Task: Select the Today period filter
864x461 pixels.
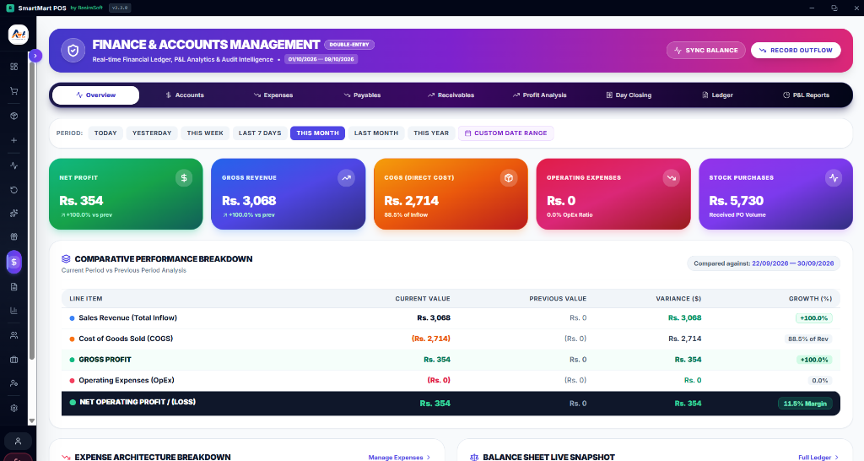Action: [105, 133]
